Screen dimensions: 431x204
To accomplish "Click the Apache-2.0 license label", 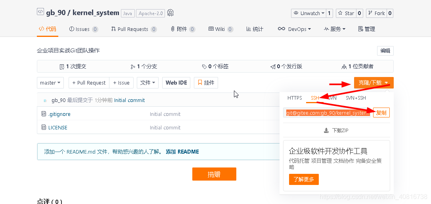I will pyautogui.click(x=150, y=13).
